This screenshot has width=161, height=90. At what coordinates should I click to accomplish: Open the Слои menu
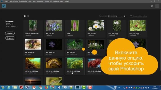(x=30, y=1)
